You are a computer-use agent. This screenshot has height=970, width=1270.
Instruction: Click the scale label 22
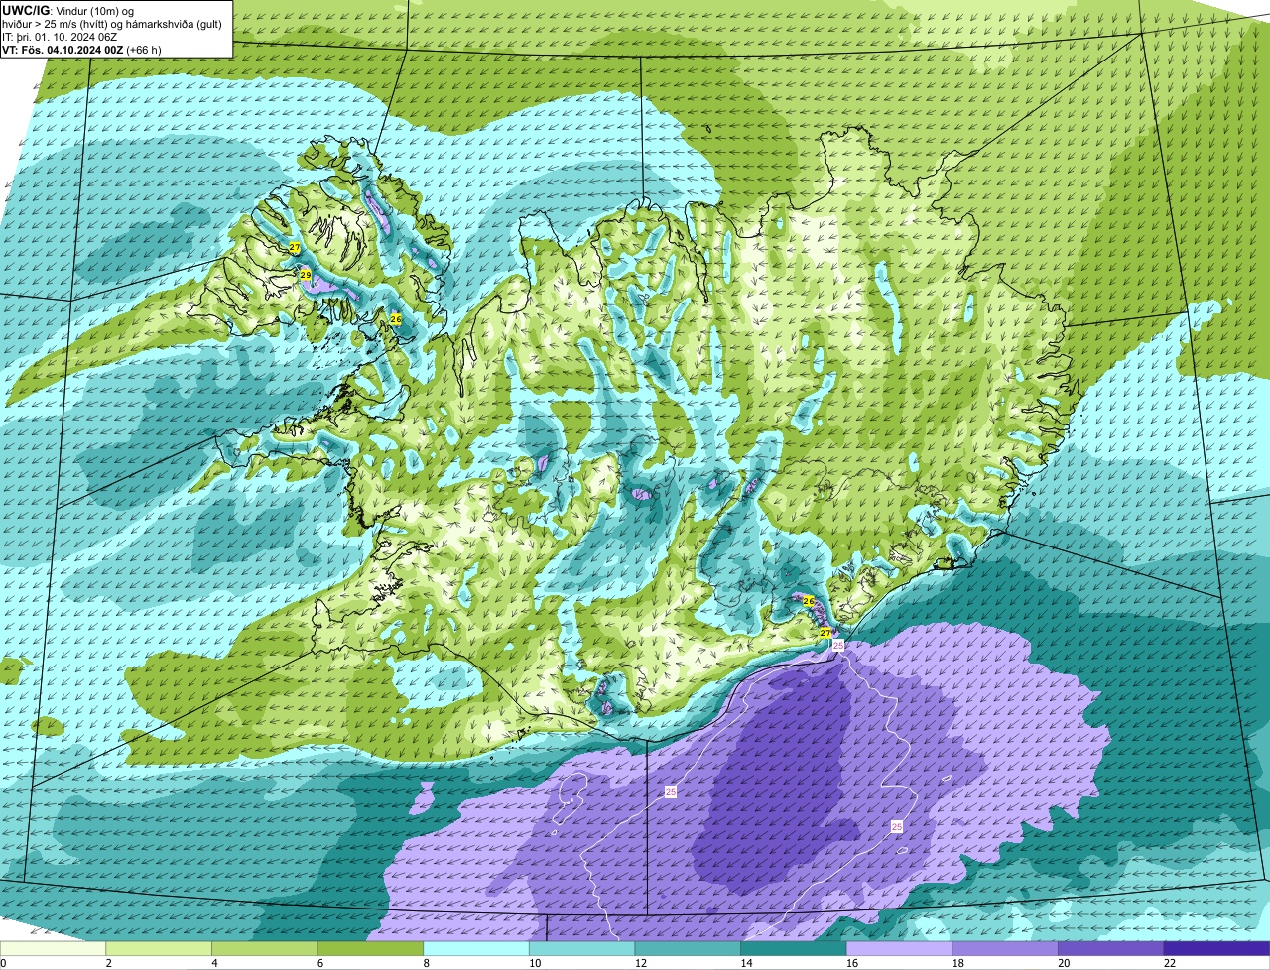coord(1169,963)
